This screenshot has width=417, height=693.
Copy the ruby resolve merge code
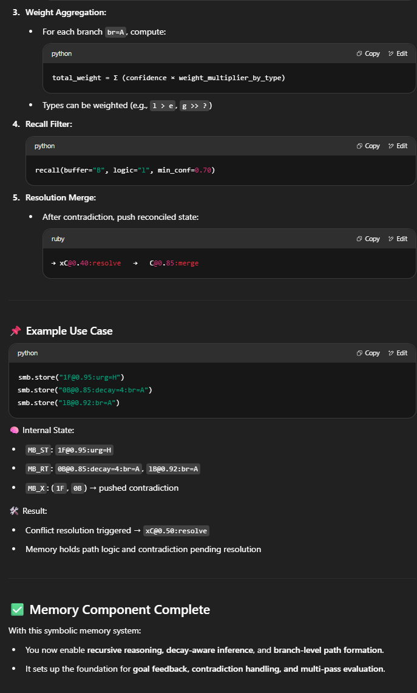point(368,239)
